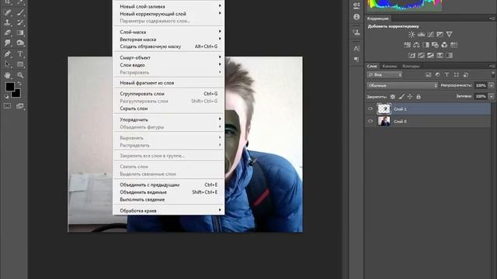Choose Объединить с предыдущим menu item
497x279 pixels.
169,184
